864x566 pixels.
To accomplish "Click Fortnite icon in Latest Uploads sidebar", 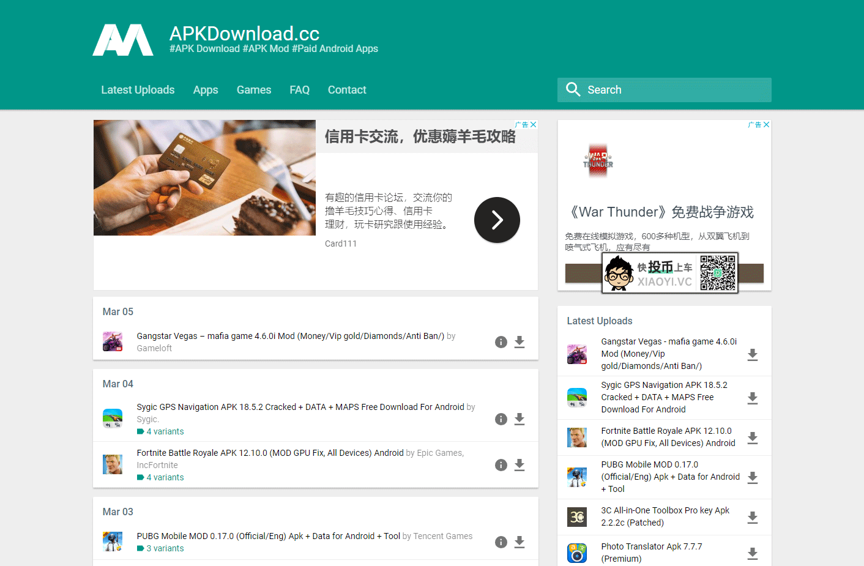I will [x=577, y=438].
